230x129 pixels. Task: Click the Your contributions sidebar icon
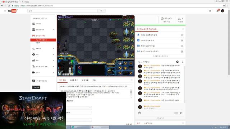pyautogui.click(x=33, y=81)
